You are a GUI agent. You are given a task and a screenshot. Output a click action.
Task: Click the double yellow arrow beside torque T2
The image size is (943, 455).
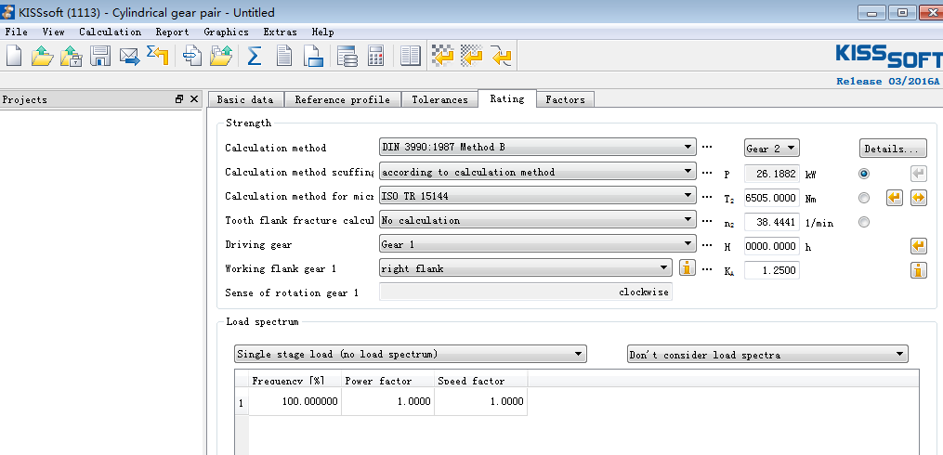click(918, 198)
